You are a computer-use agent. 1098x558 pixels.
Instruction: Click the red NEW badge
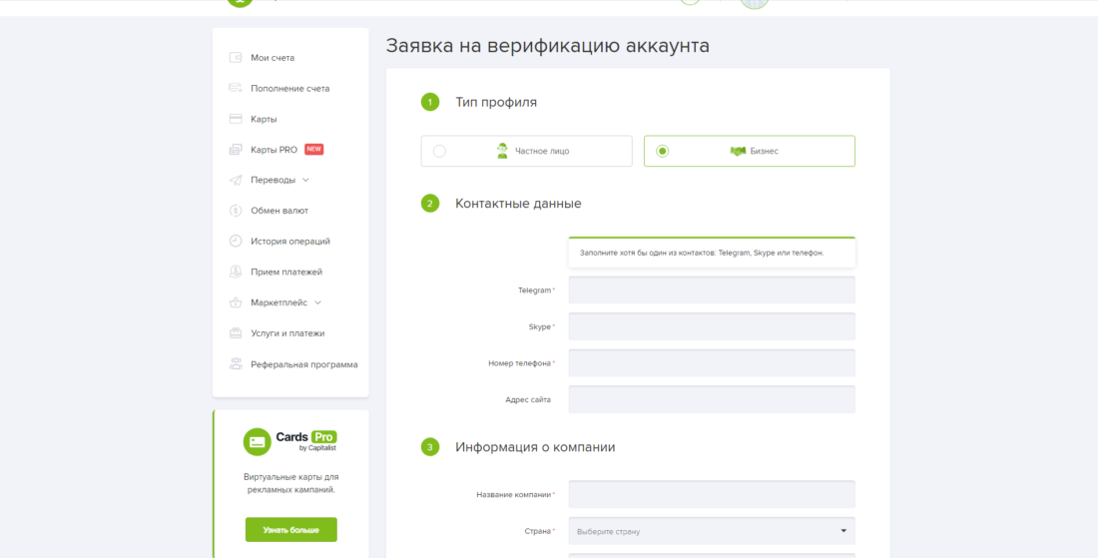click(313, 149)
